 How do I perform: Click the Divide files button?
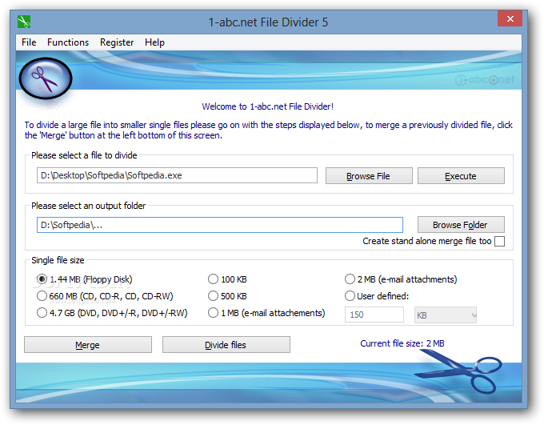(x=226, y=345)
